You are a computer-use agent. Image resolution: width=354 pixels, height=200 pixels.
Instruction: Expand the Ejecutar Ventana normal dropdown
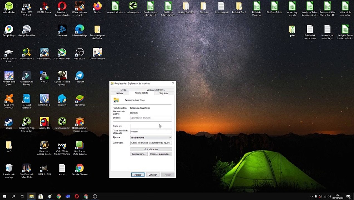click(x=151, y=137)
